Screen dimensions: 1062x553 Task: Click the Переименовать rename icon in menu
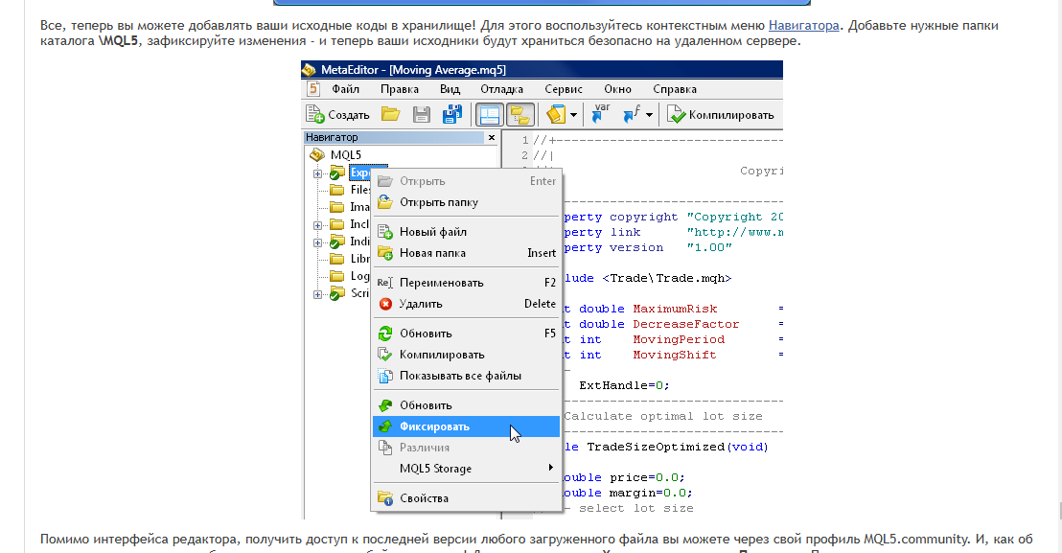click(x=384, y=283)
